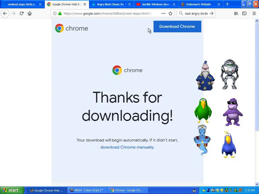Close the Enderman's Website tab
The width and height of the screenshot is (259, 194).
click(219, 4)
